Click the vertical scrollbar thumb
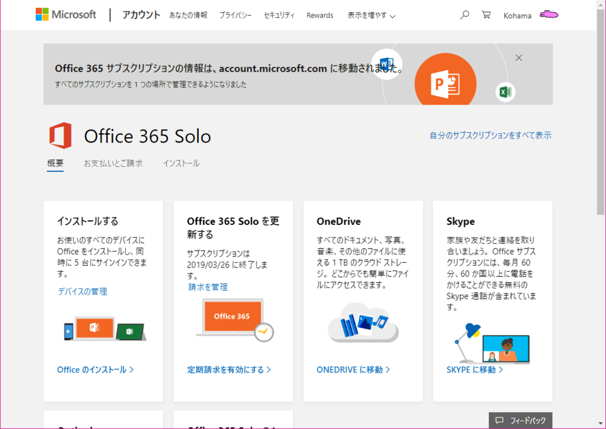Image resolution: width=606 pixels, height=429 pixels. (600, 112)
